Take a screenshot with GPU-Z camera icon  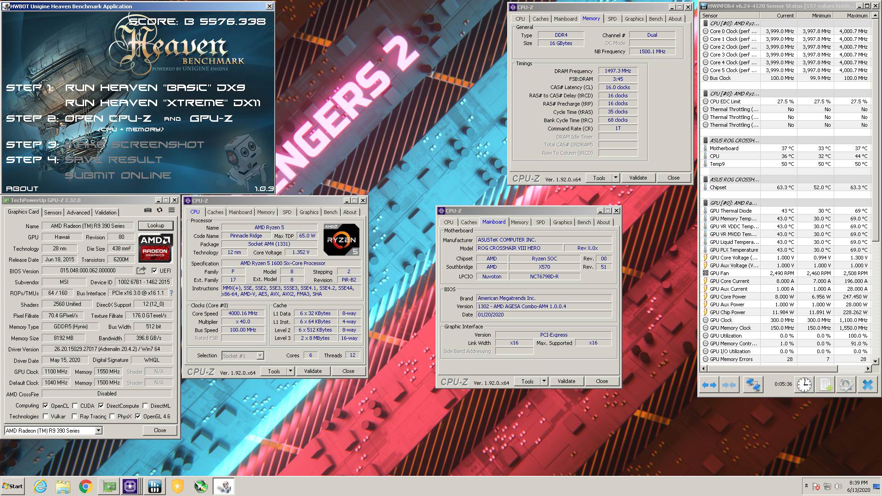pyautogui.click(x=148, y=210)
